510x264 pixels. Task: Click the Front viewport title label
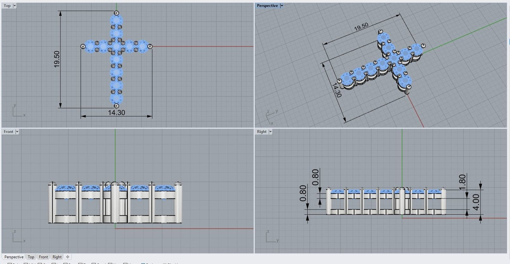pos(8,132)
